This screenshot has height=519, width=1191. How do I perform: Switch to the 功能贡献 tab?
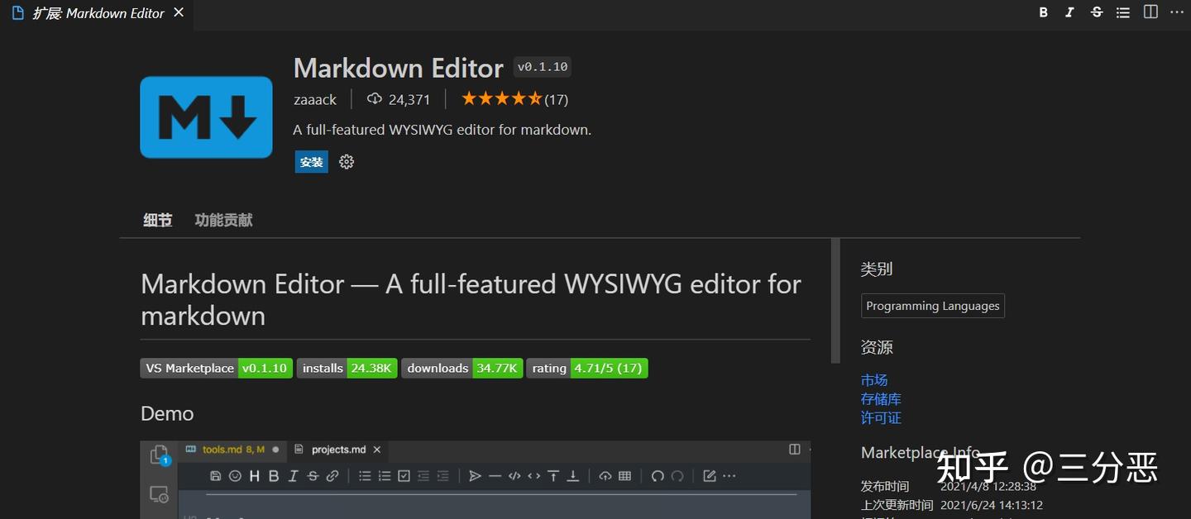click(x=222, y=220)
